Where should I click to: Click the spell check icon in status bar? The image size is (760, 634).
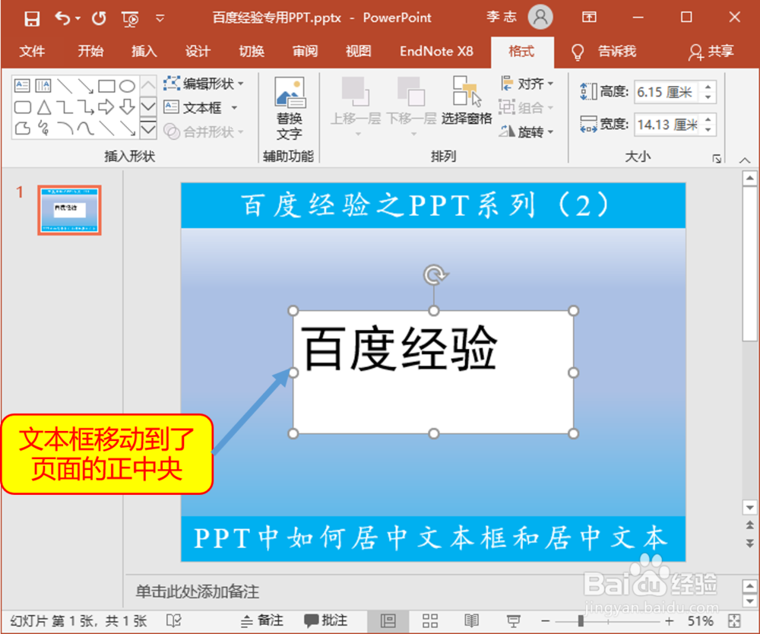(x=173, y=621)
